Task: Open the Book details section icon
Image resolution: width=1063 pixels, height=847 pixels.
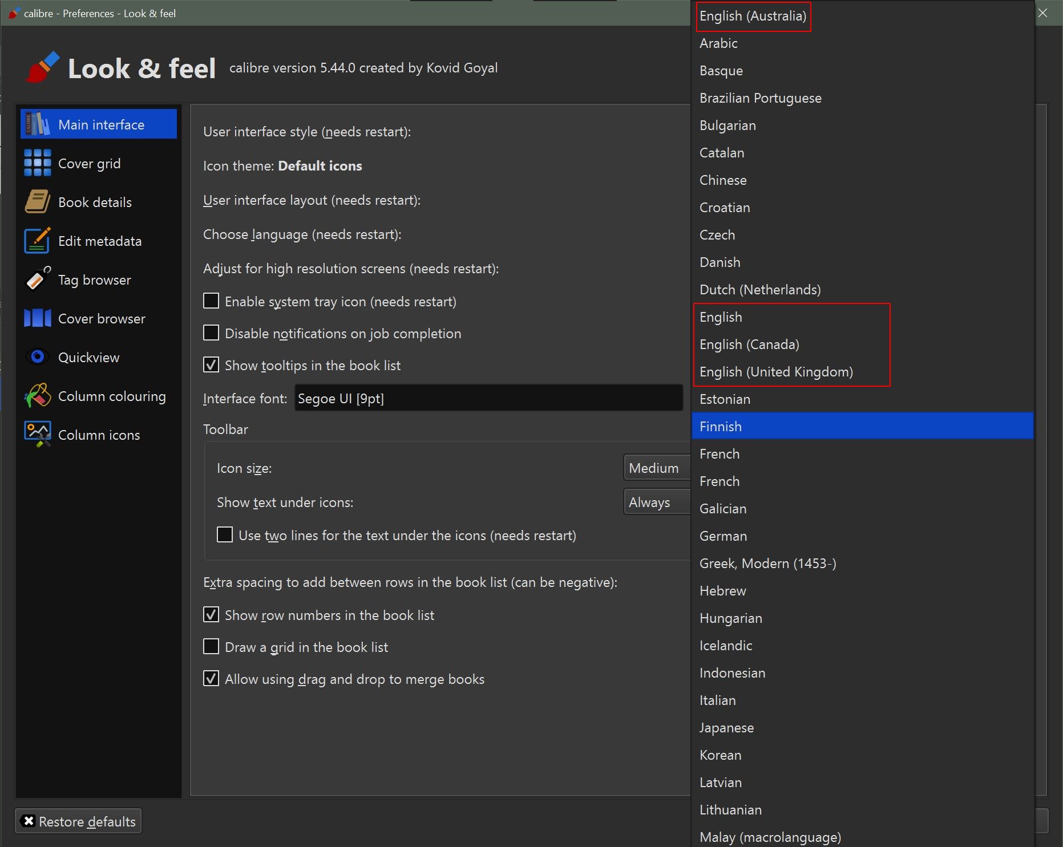Action: click(38, 202)
